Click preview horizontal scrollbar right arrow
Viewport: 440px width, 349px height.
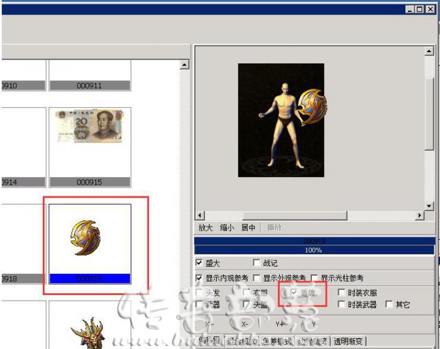420,215
